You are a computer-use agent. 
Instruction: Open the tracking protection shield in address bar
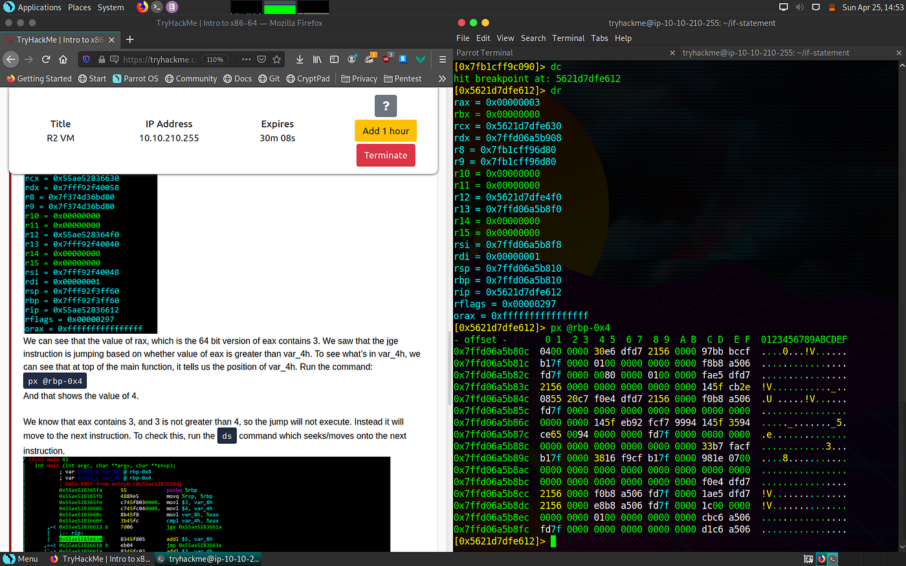(86, 60)
